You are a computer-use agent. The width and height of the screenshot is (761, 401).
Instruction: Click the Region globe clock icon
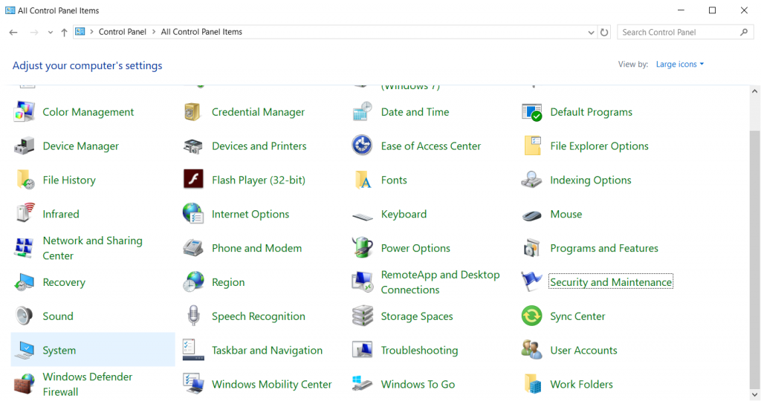(193, 281)
